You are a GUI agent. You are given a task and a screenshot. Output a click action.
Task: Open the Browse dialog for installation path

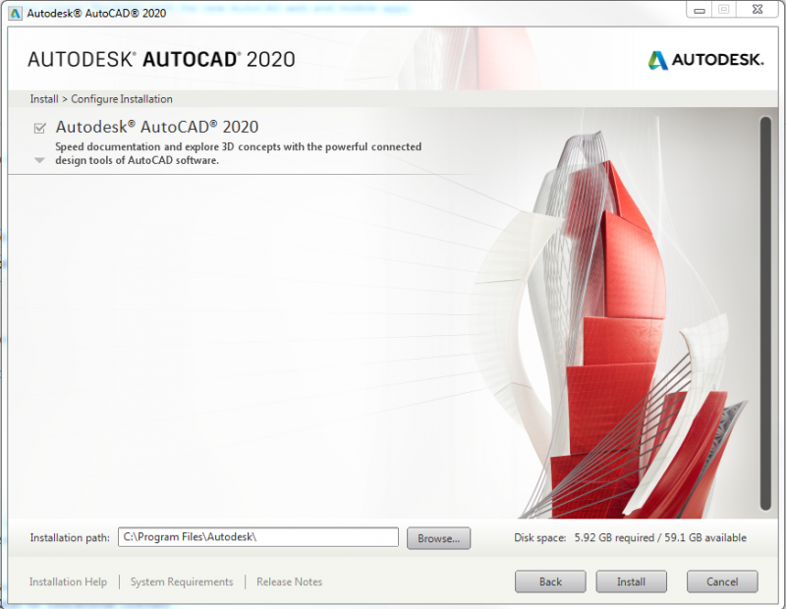click(438, 537)
